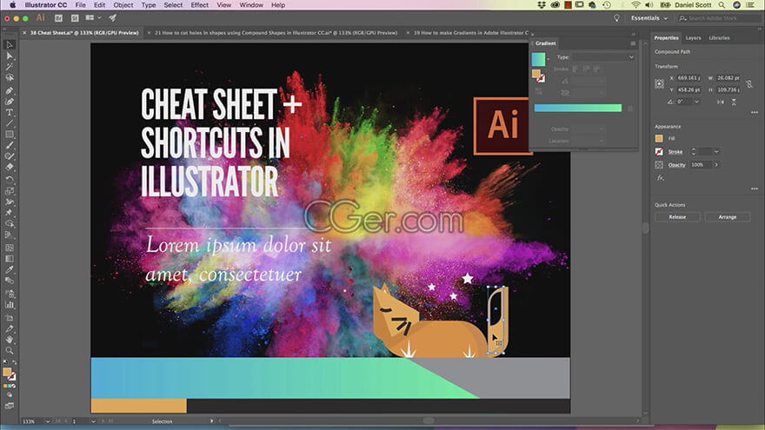Select the Artboard tool
765x430 pixels.
(x=10, y=318)
